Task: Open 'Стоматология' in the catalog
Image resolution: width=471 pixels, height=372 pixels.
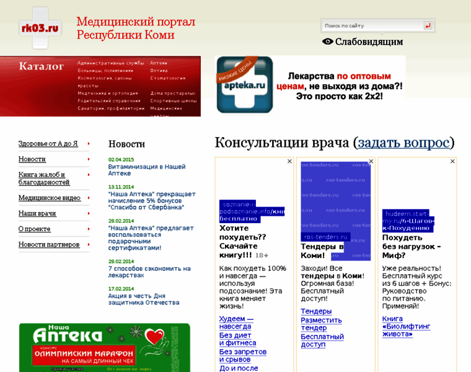Action: click(x=168, y=78)
